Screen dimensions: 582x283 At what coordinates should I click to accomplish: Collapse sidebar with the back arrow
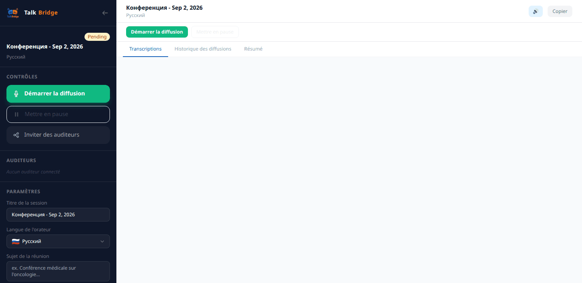[x=105, y=13]
